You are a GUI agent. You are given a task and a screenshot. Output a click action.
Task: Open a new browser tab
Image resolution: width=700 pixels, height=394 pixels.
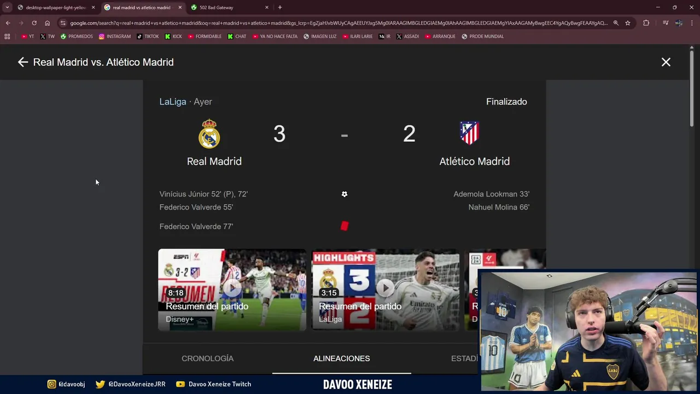click(x=280, y=8)
